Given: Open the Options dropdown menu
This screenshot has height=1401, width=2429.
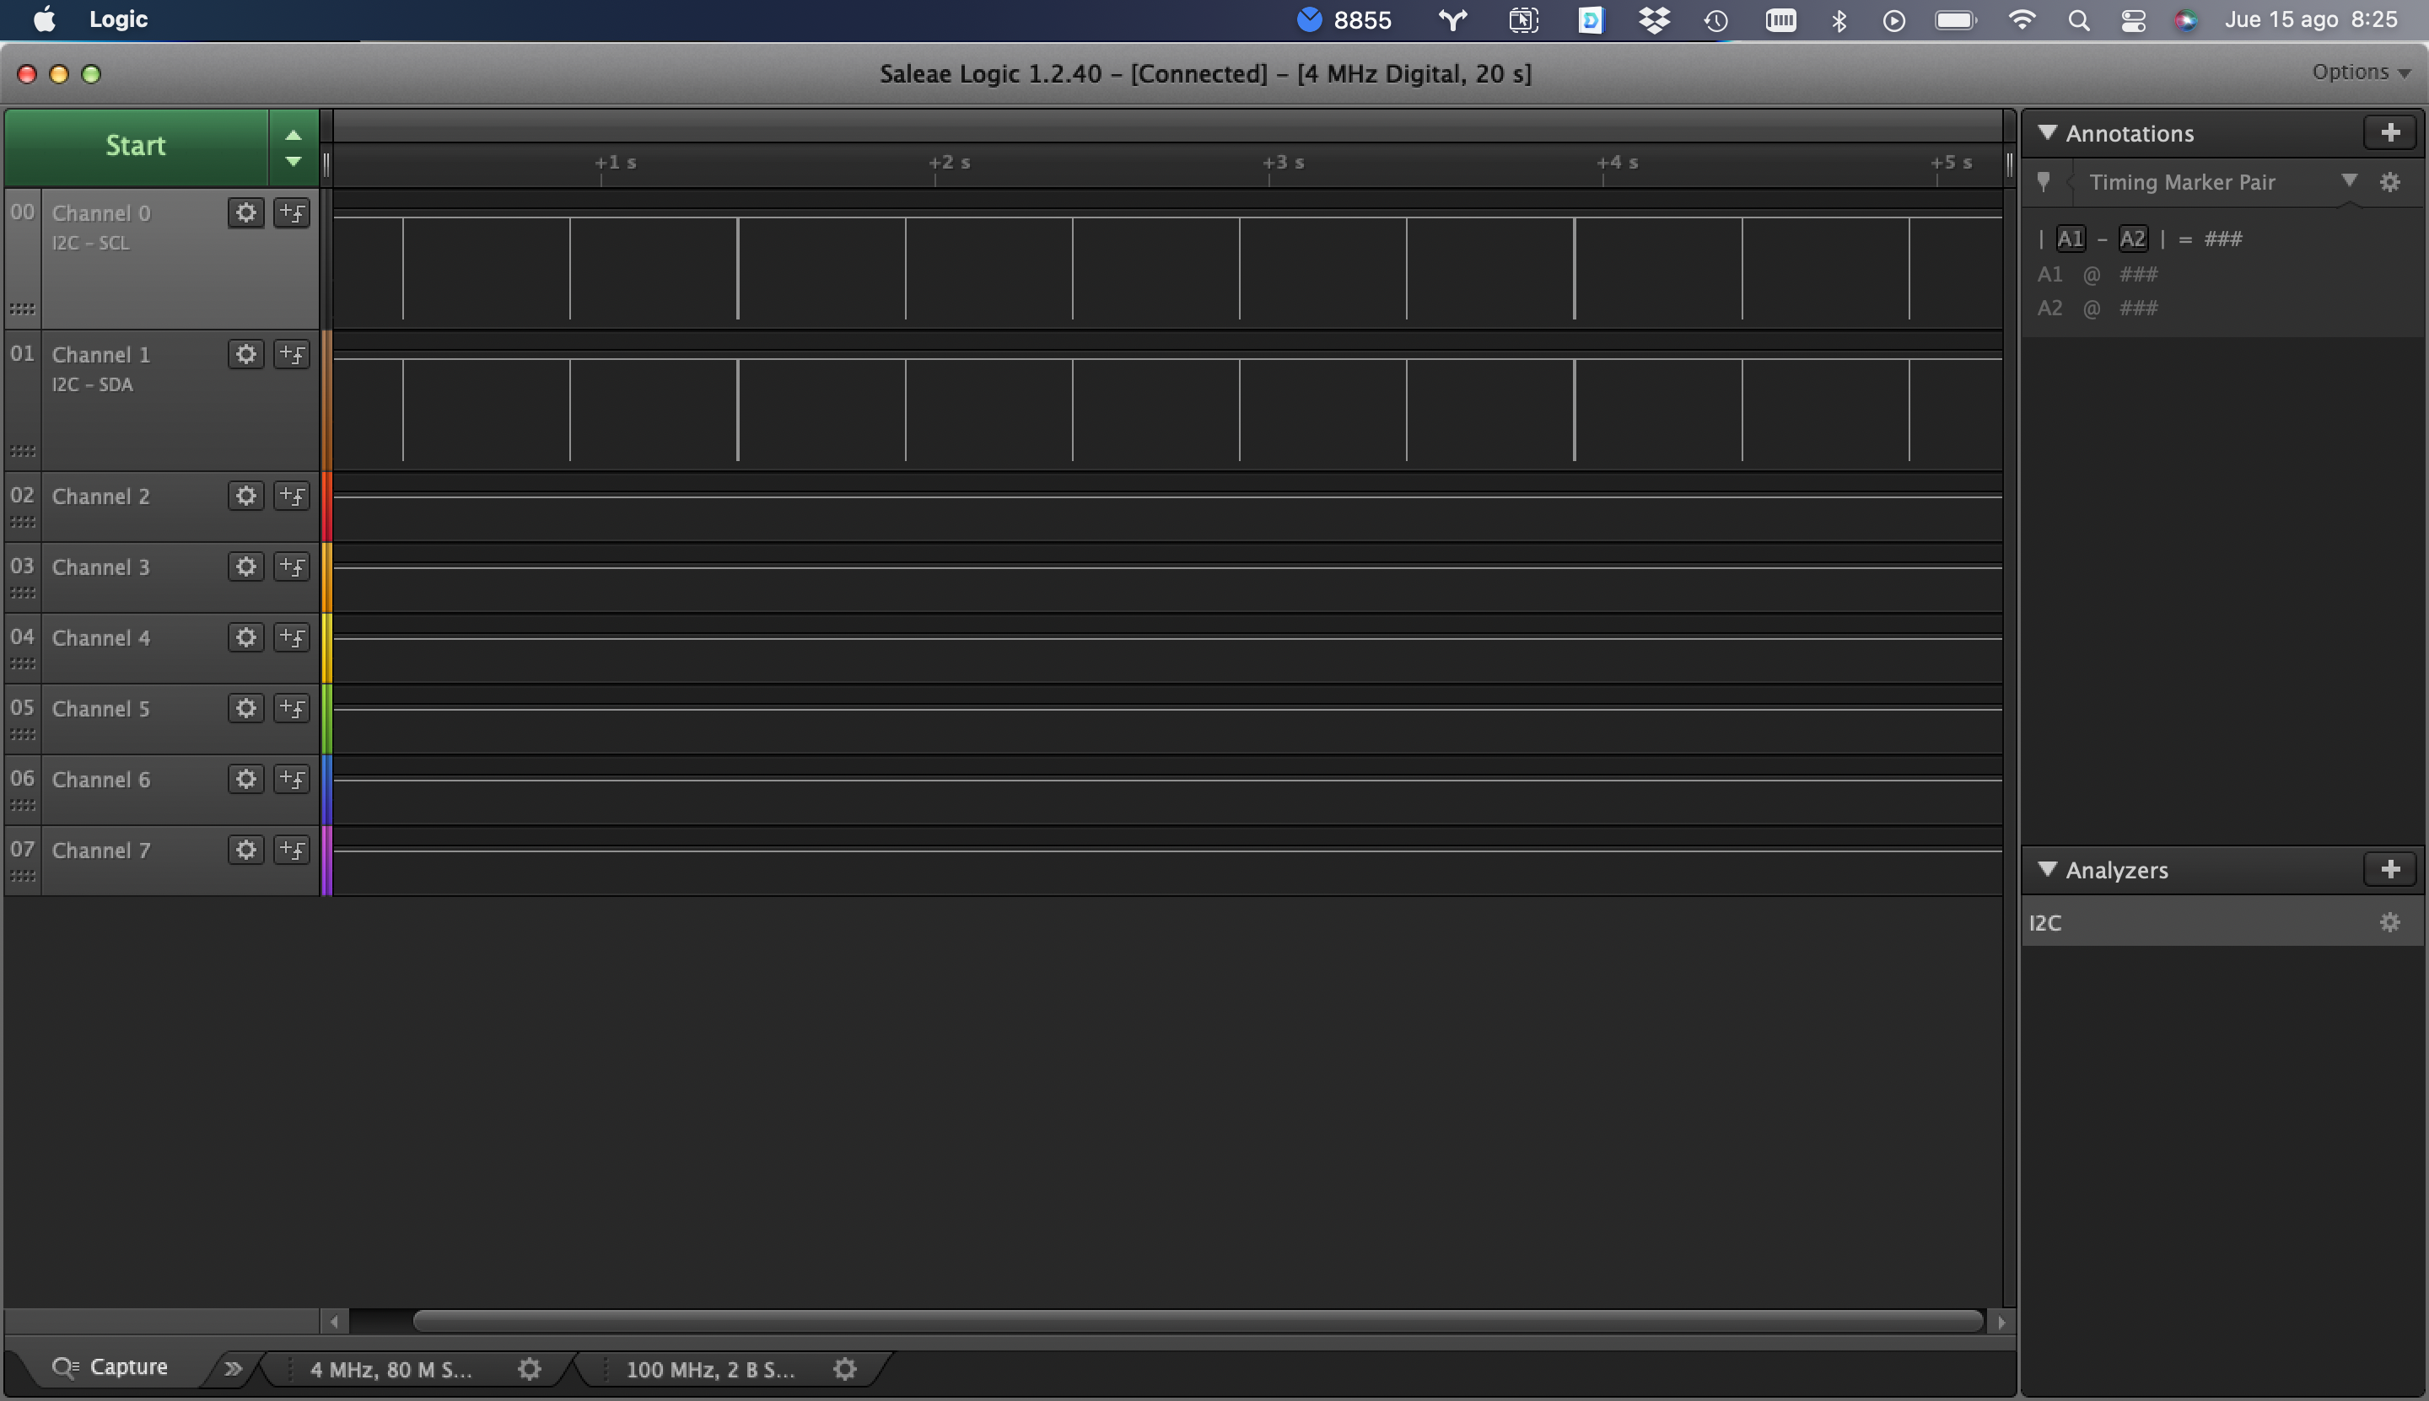Looking at the screenshot, I should (2361, 72).
